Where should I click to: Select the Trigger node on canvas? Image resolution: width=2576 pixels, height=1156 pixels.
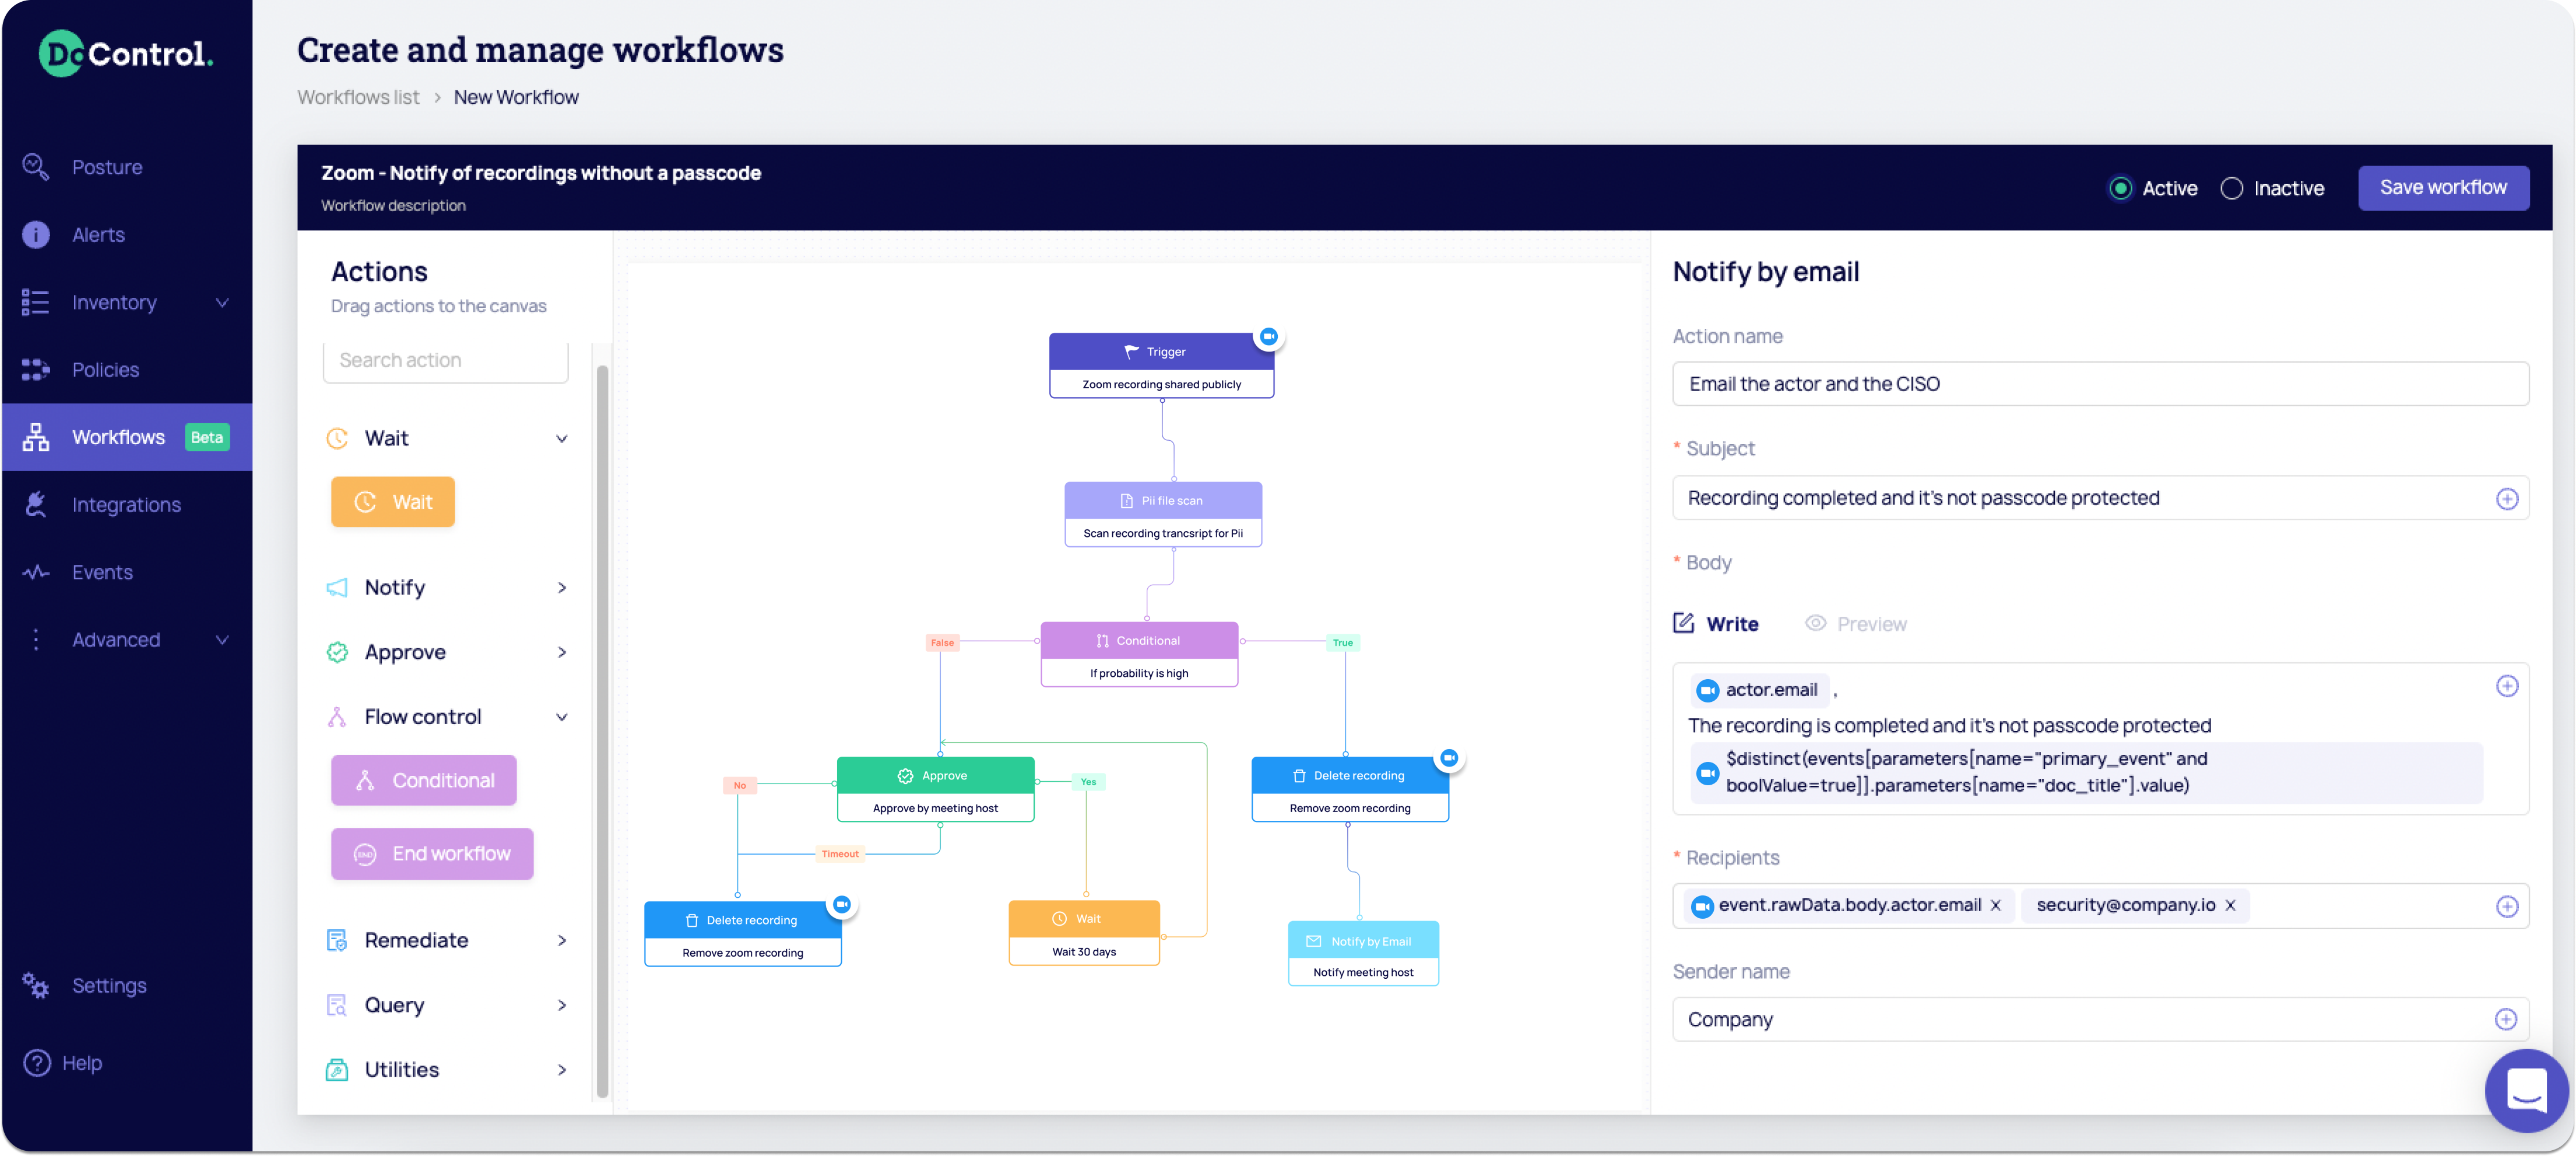(1161, 366)
